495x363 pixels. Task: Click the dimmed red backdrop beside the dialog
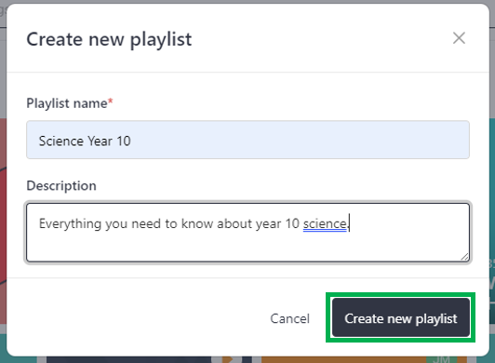[3, 222]
